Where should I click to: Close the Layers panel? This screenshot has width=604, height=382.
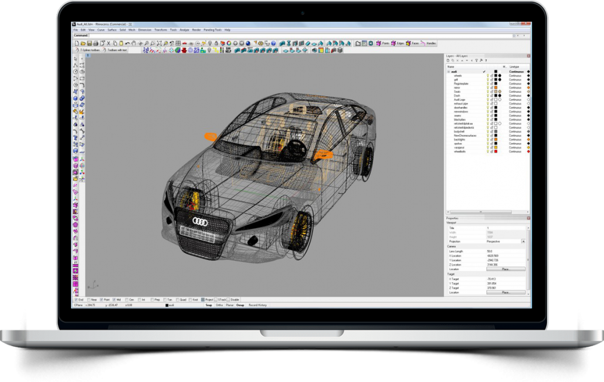point(528,56)
